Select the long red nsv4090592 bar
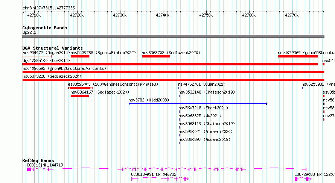The width and height of the screenshot is (335, 183). coord(173,72)
